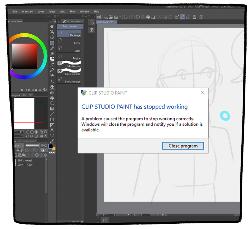Click the Open file folder icon
This screenshot has height=229, width=250.
[x=111, y=17]
